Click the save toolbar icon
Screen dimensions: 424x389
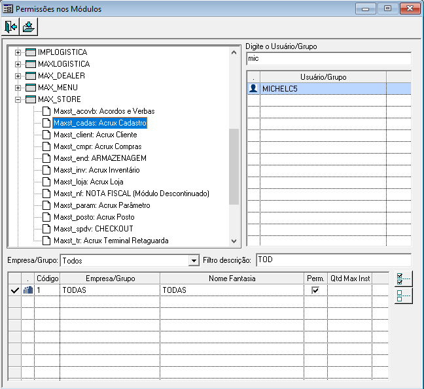(x=28, y=26)
